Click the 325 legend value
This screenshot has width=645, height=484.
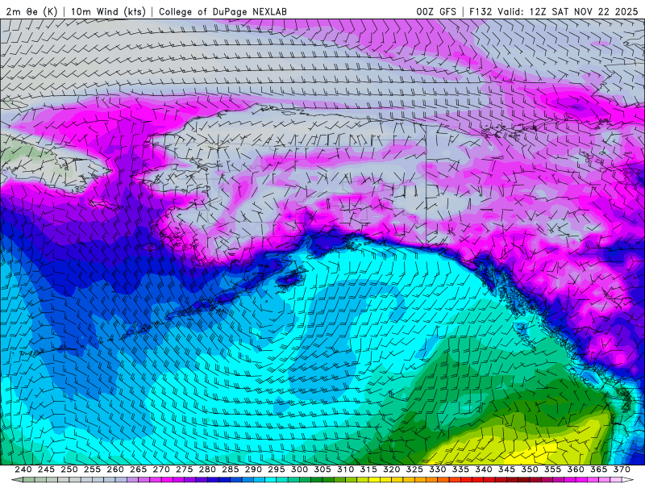(x=414, y=469)
